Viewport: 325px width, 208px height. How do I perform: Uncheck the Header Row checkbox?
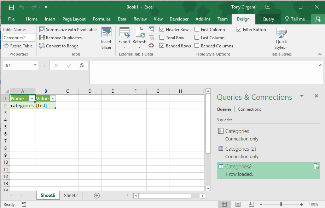162,29
